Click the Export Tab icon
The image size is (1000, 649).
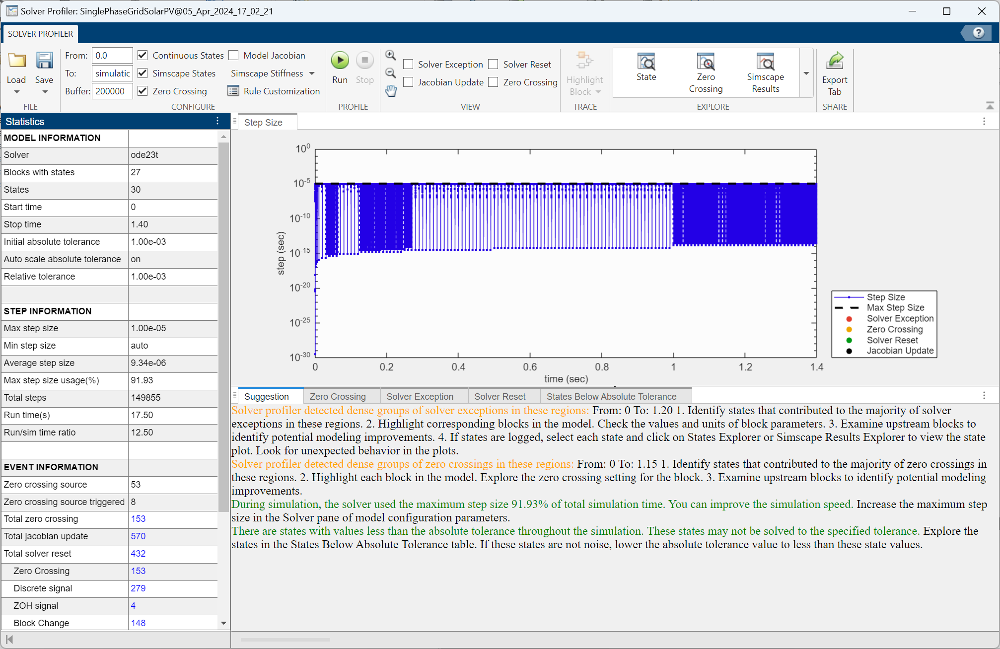(835, 61)
